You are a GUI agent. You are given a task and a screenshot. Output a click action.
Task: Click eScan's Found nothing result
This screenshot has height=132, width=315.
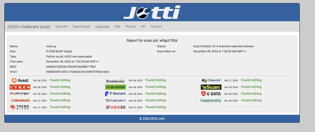[x=251, y=87]
